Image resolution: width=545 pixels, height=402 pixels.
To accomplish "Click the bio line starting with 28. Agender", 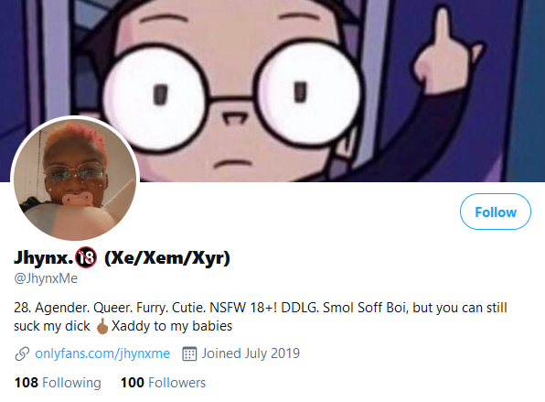I will tap(261, 308).
